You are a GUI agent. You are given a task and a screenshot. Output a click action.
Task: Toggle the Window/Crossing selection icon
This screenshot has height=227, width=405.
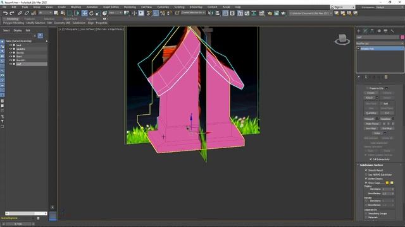tap(77, 13)
